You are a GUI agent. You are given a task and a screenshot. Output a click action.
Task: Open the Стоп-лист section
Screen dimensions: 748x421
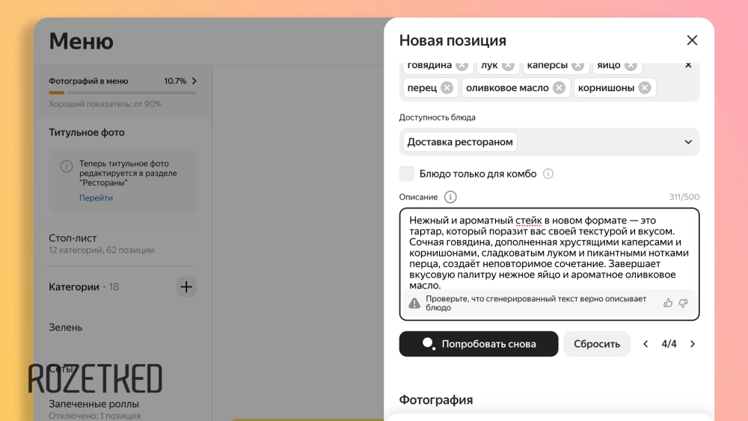pos(73,238)
